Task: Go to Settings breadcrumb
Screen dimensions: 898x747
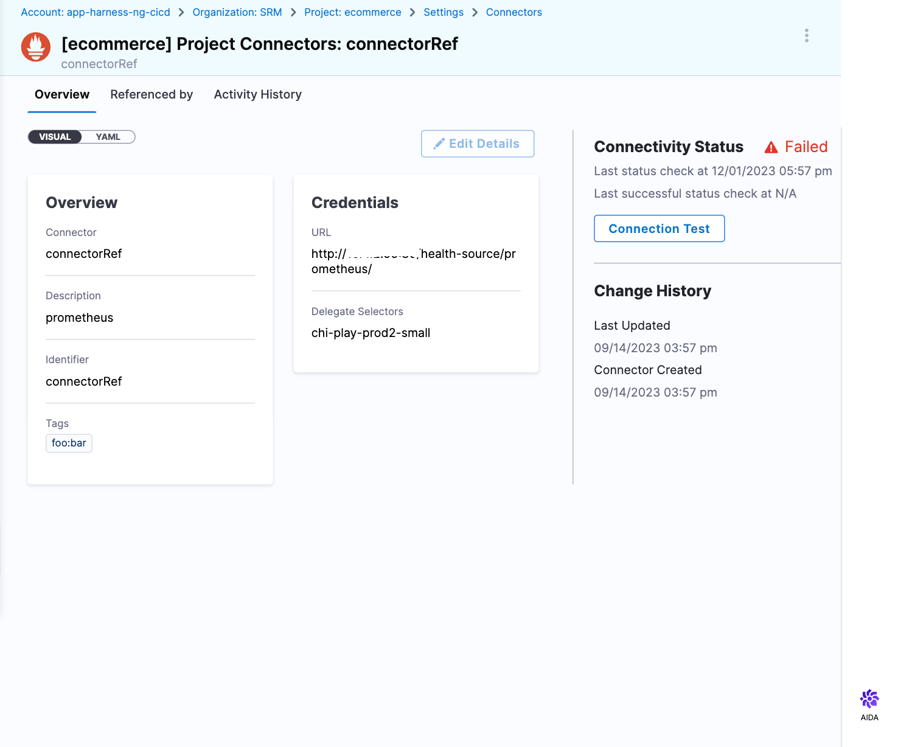Action: click(444, 12)
